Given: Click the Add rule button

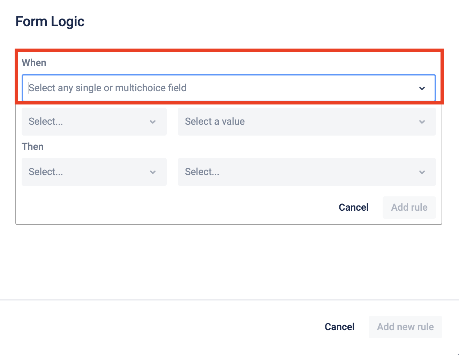Looking at the screenshot, I should (x=409, y=208).
